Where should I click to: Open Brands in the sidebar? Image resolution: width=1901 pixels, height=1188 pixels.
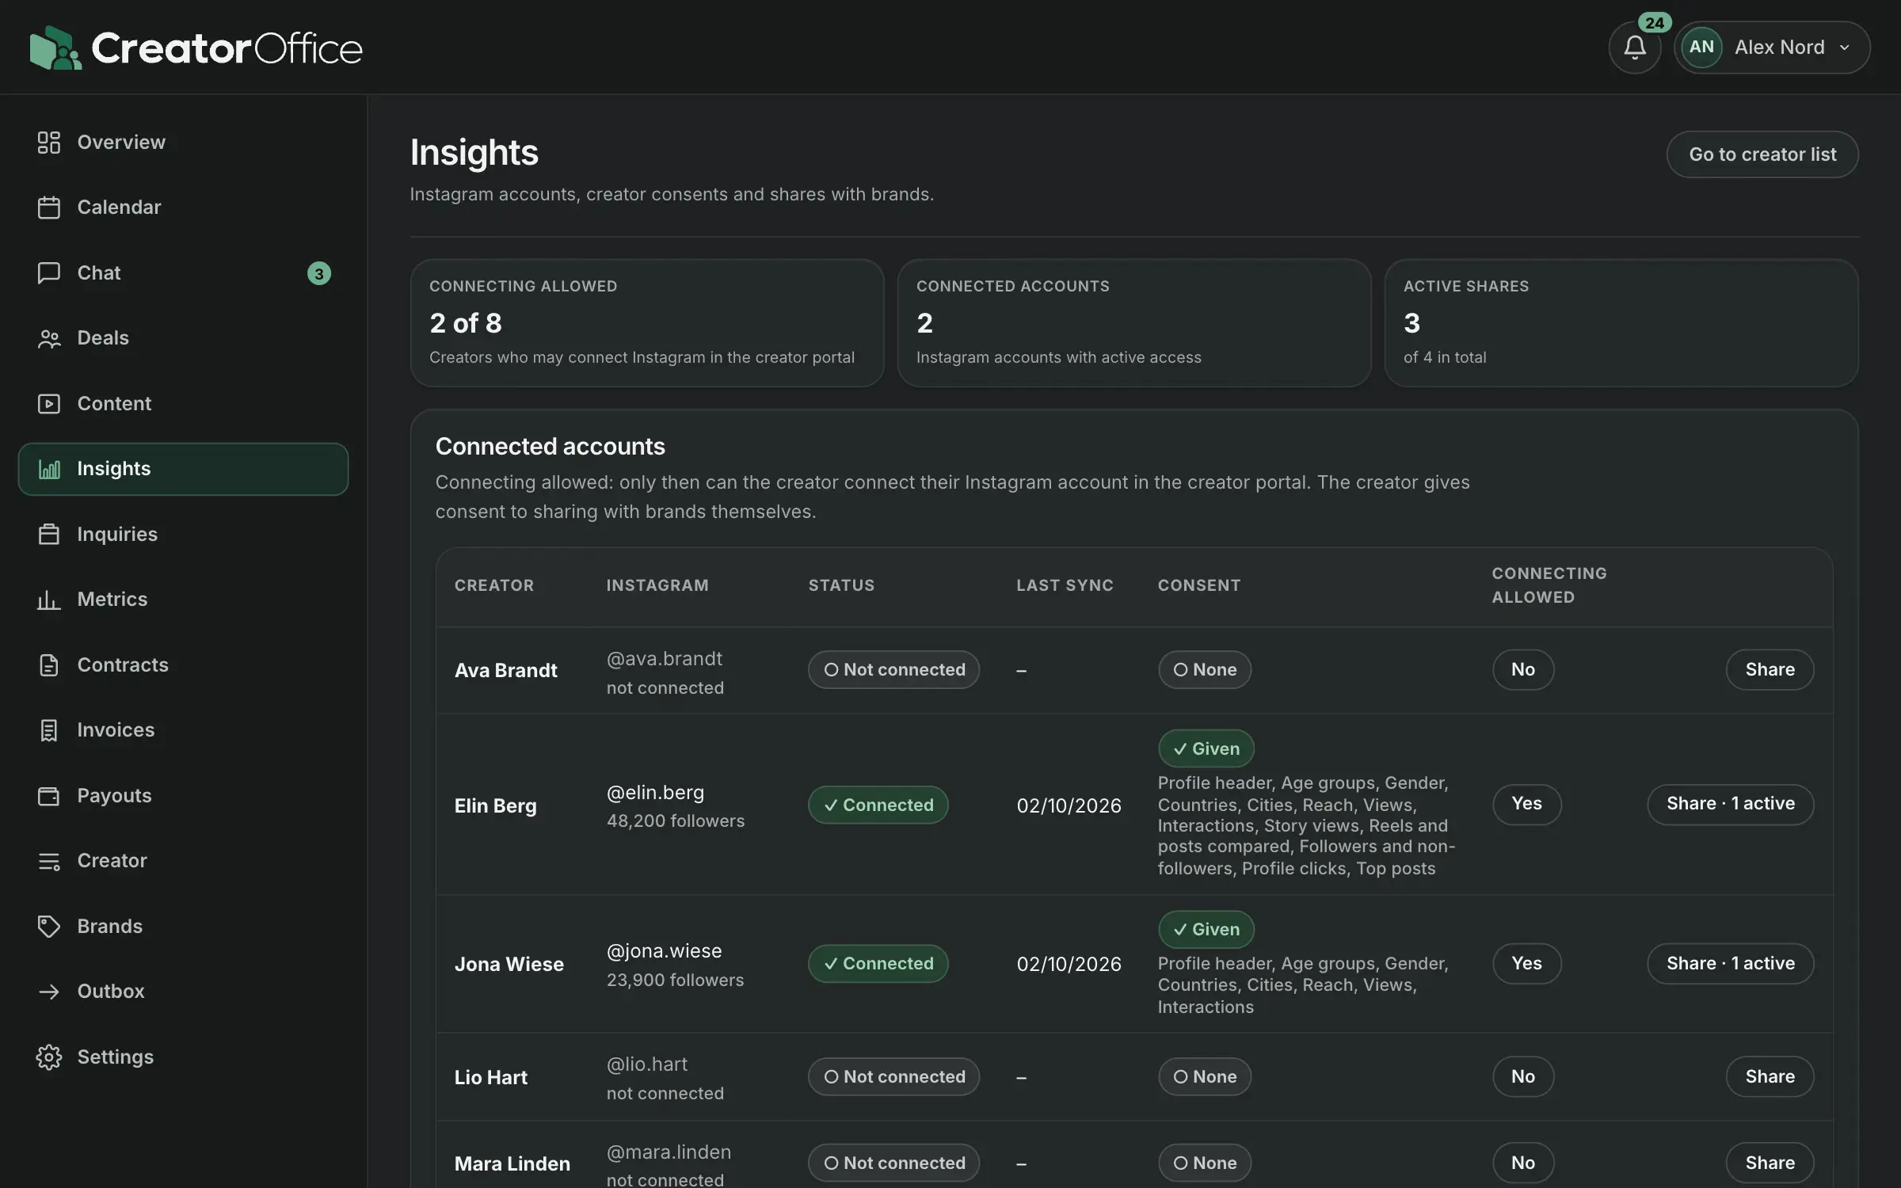(183, 927)
